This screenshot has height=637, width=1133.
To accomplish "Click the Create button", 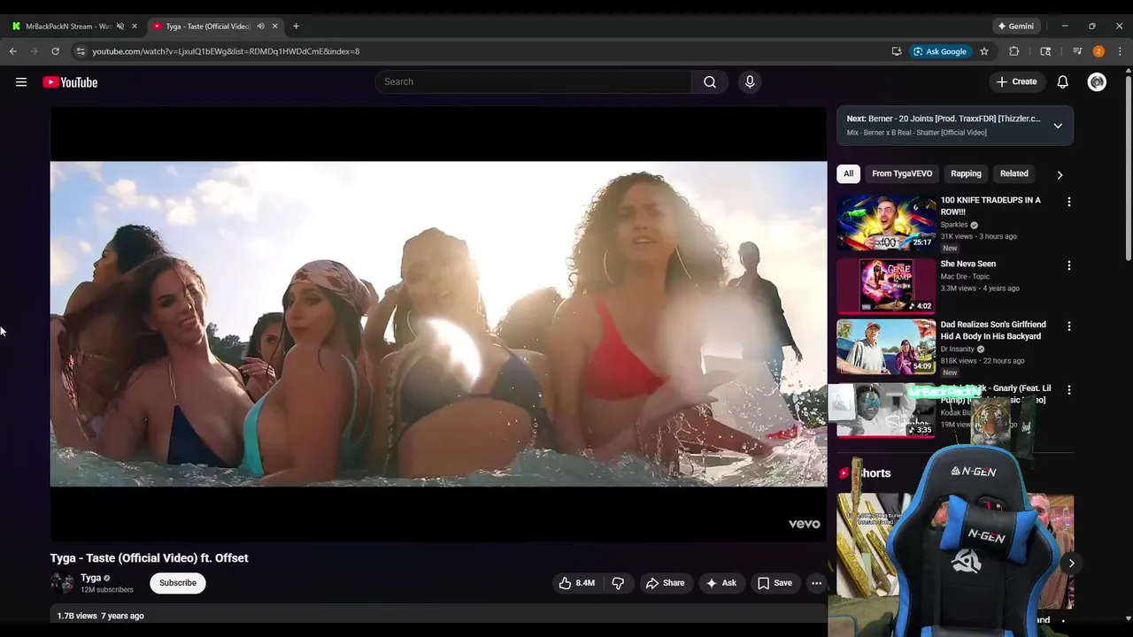I will click(1016, 82).
